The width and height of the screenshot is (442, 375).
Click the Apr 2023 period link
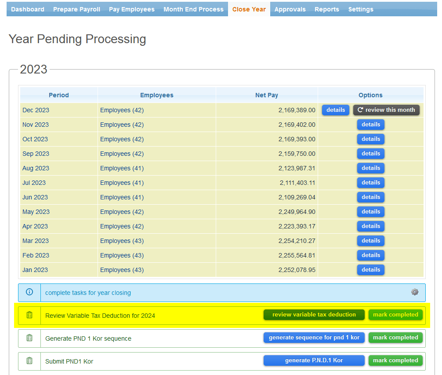35,226
